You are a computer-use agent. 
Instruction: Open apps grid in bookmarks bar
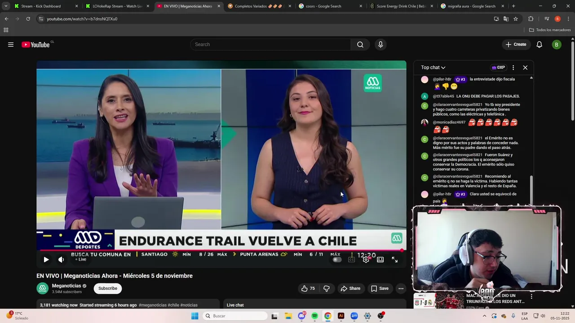coord(6,30)
